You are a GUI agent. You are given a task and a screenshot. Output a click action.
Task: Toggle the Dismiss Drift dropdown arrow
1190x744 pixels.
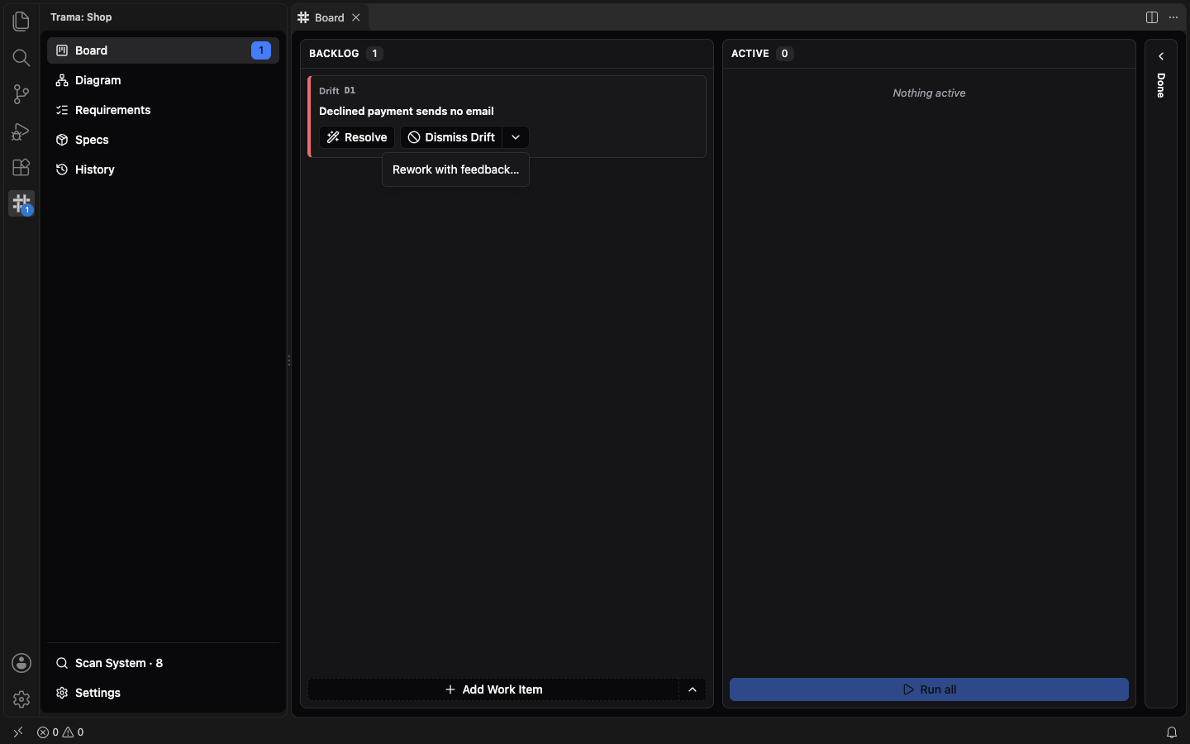coord(516,137)
